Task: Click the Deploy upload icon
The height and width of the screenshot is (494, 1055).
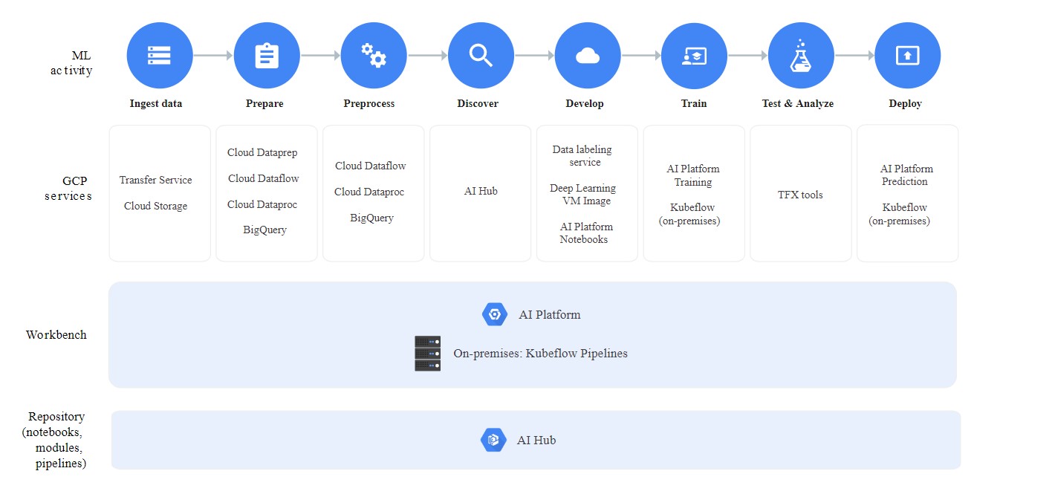Action: tap(908, 56)
